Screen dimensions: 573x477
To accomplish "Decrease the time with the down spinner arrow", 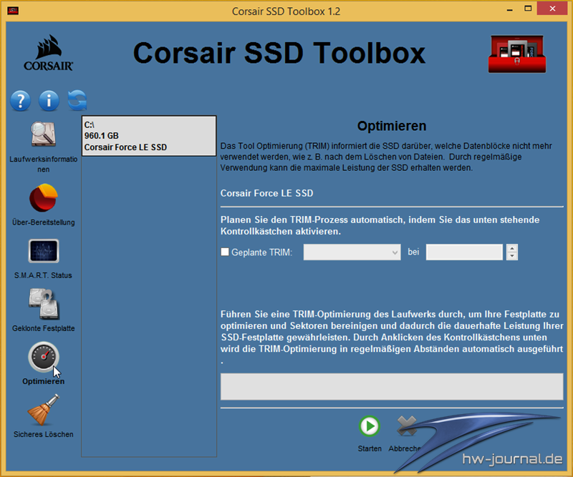I will pos(512,256).
